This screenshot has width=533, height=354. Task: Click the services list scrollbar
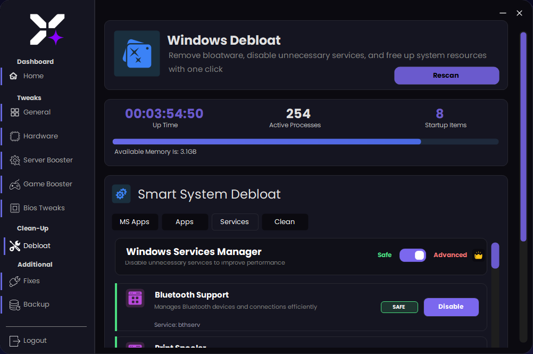495,256
